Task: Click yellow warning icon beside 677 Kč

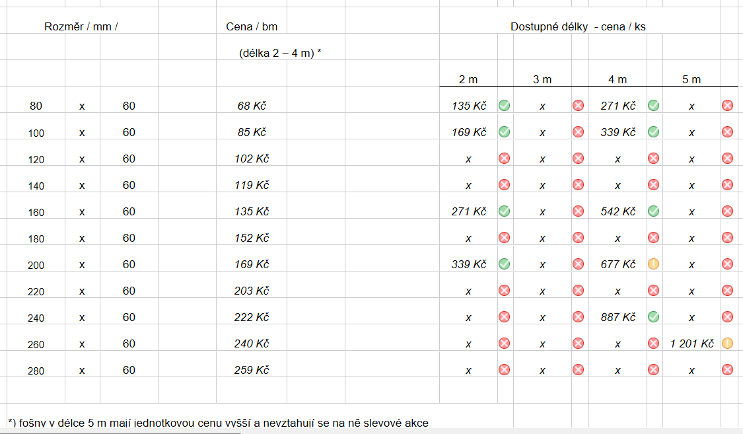Action: tap(653, 264)
